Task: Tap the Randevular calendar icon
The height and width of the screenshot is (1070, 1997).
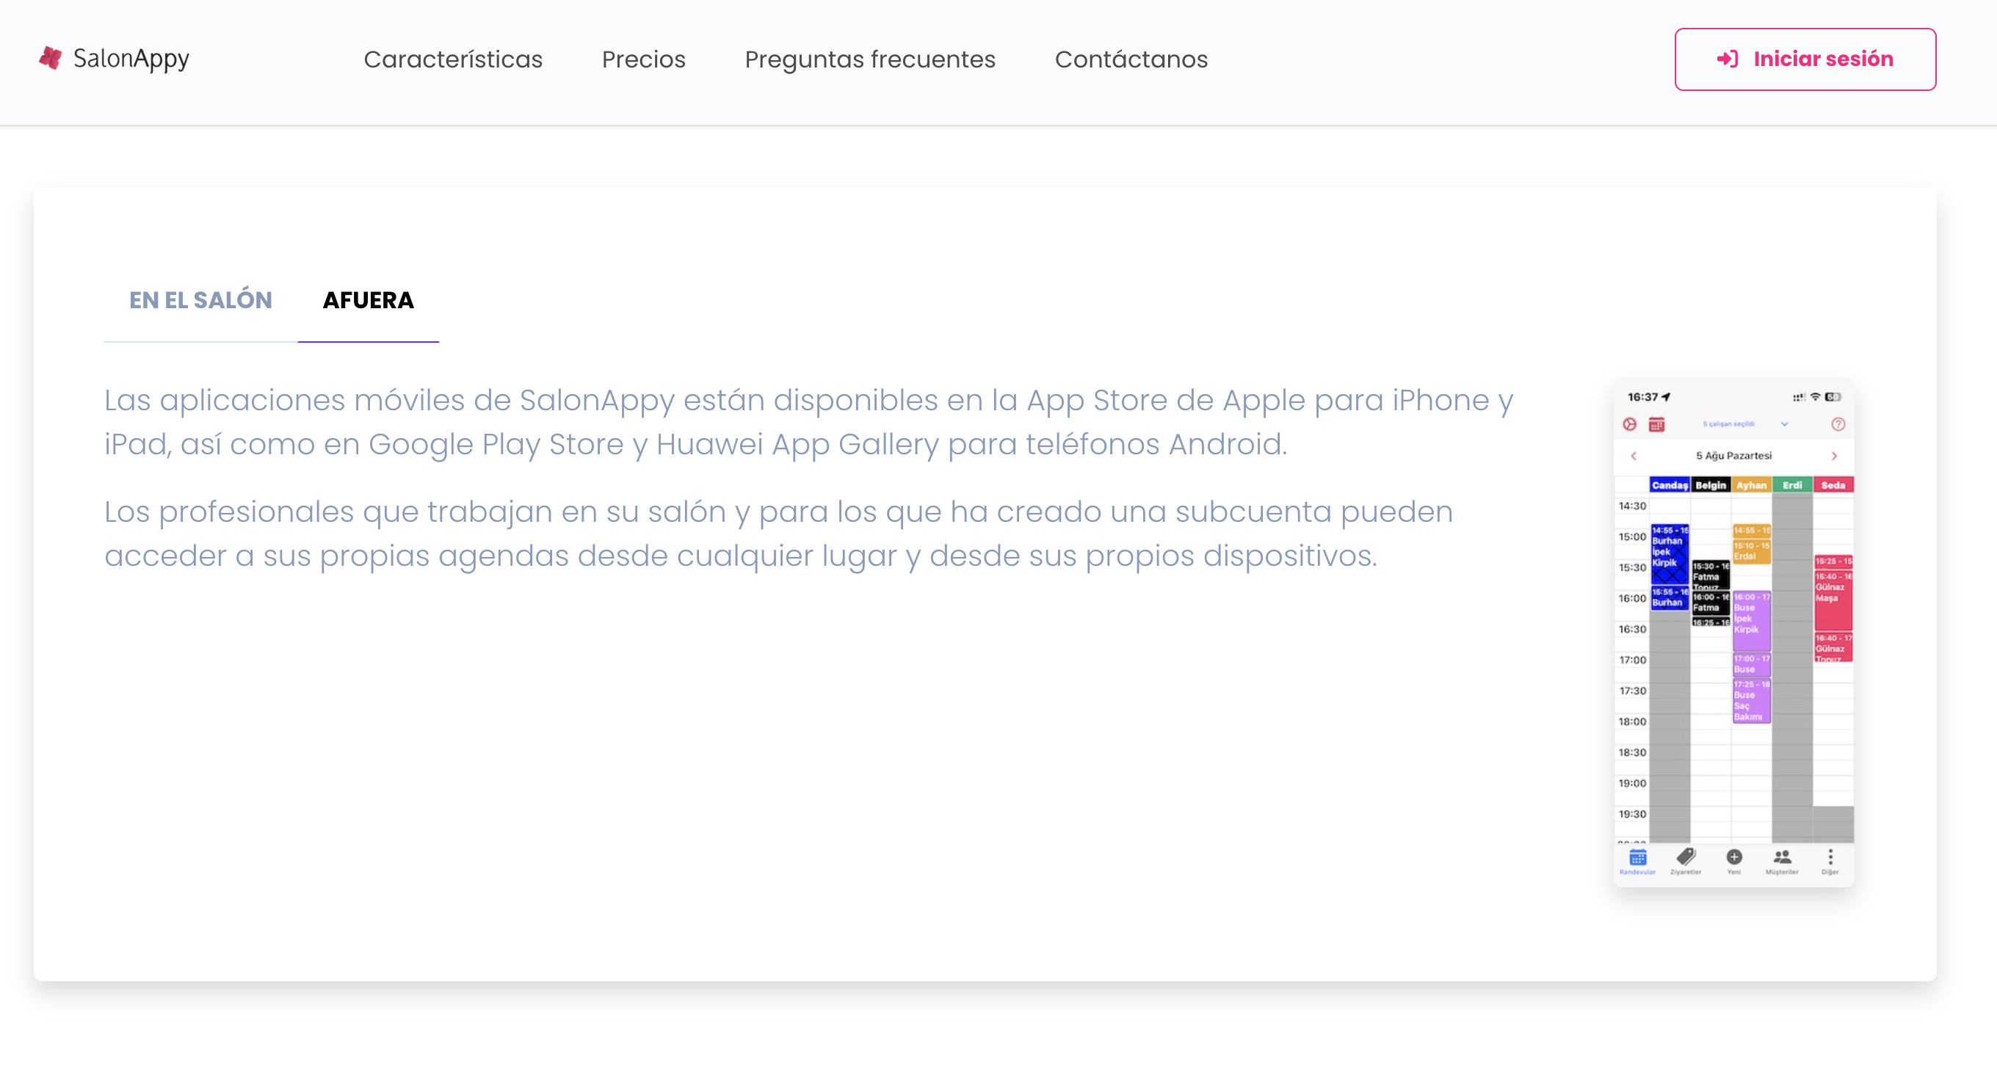Action: tap(1637, 858)
